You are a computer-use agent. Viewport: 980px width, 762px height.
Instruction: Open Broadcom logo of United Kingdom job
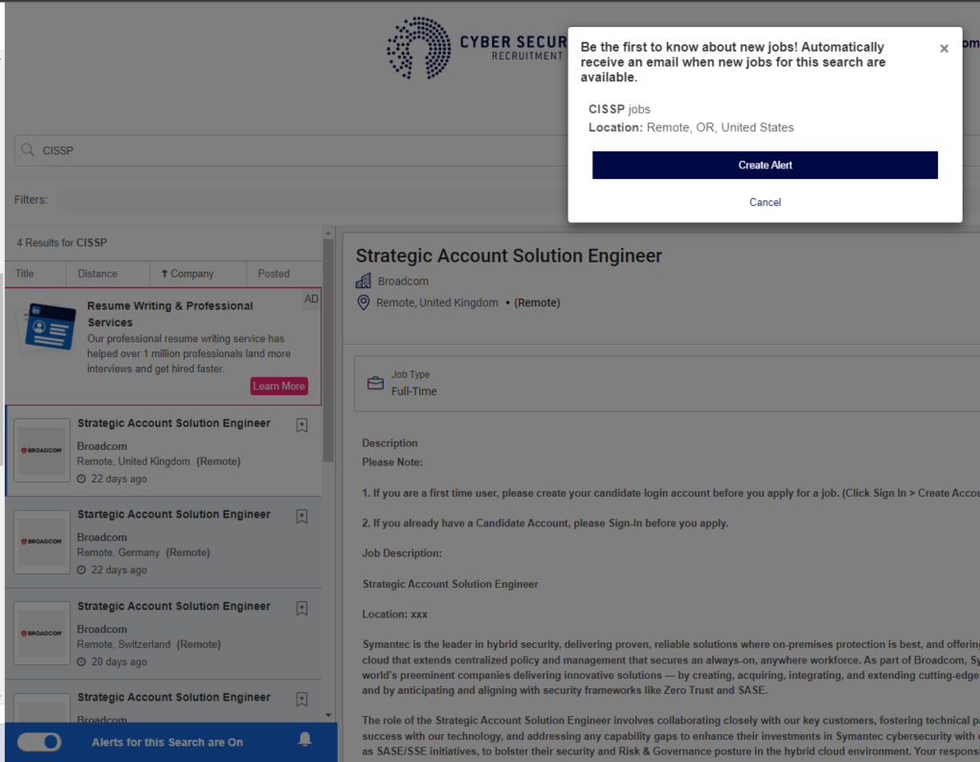[42, 450]
